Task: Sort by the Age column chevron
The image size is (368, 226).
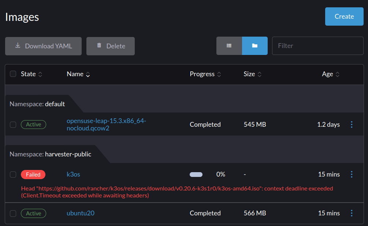Action: pos(339,74)
